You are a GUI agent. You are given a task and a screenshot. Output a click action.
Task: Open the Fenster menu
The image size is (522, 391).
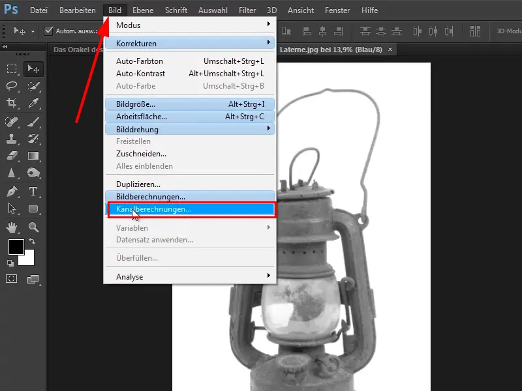point(337,10)
